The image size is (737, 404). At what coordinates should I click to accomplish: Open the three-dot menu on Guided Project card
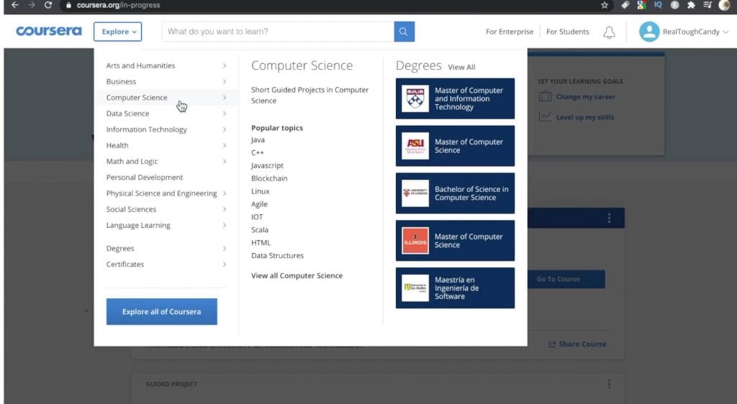pyautogui.click(x=609, y=385)
